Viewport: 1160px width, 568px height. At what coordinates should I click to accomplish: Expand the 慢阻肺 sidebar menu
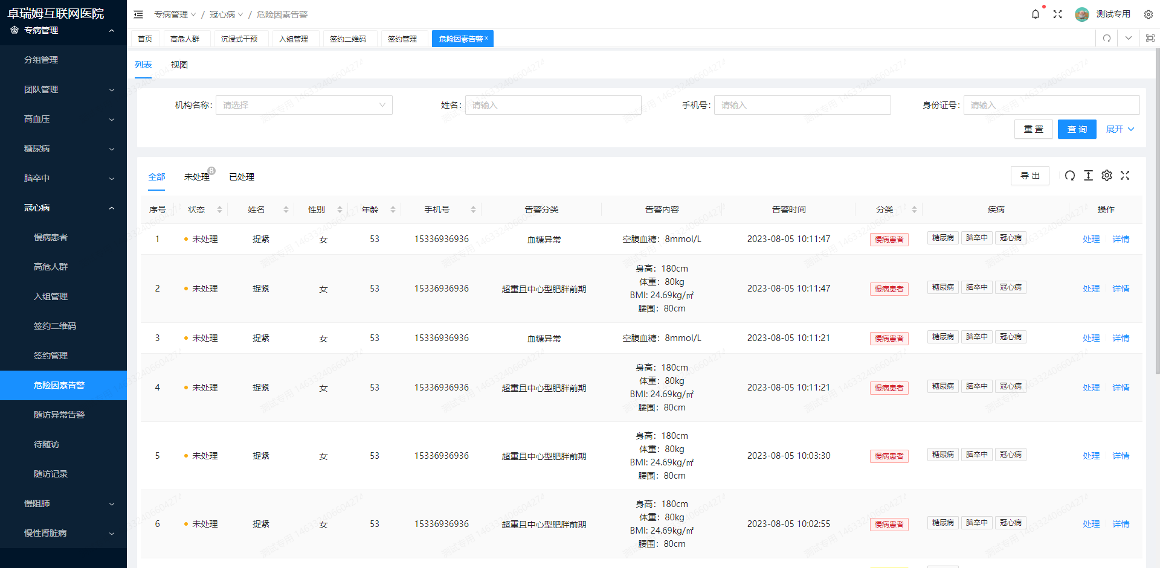63,503
